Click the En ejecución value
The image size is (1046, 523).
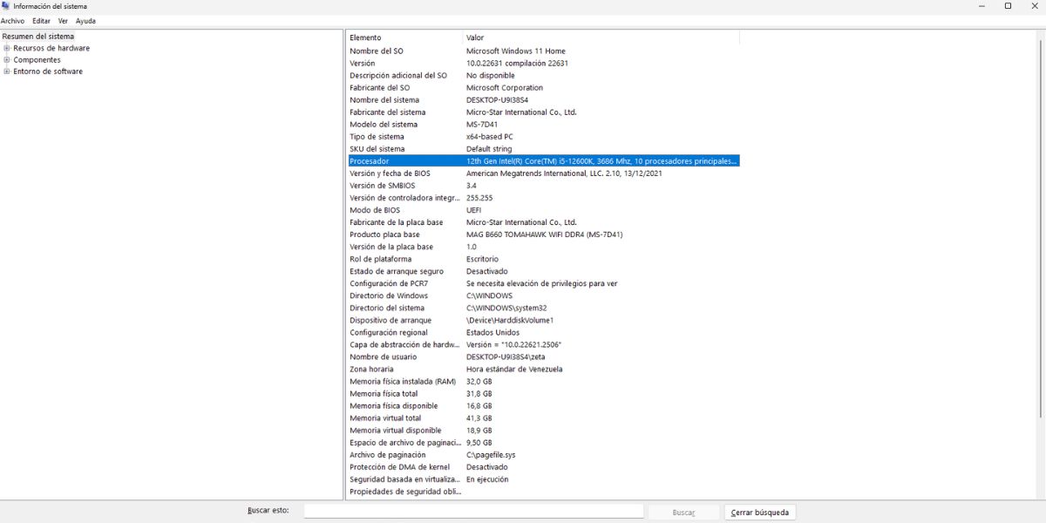pos(487,479)
